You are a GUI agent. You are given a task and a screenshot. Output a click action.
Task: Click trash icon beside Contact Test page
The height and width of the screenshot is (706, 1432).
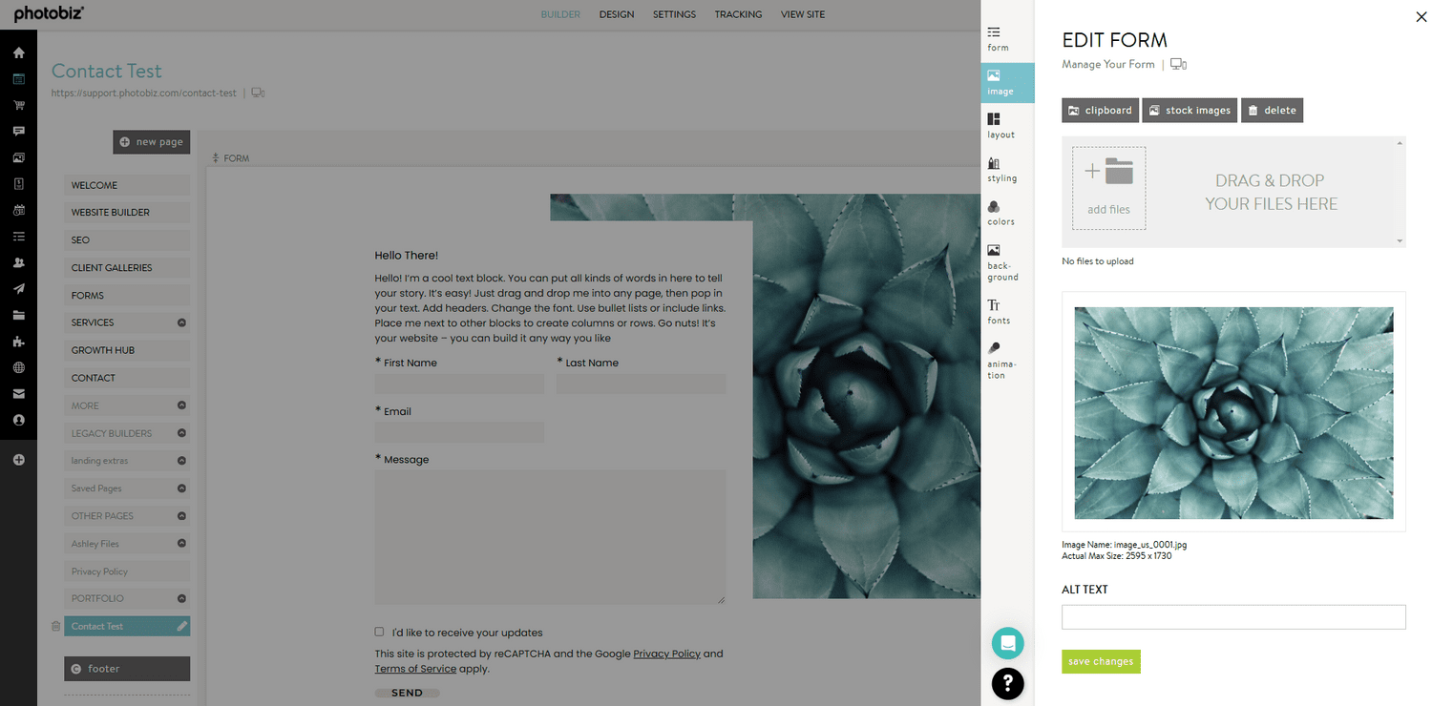(55, 626)
